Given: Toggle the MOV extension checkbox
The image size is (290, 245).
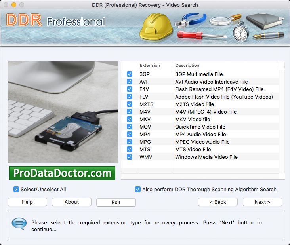Looking at the screenshot, I should click(130, 127).
